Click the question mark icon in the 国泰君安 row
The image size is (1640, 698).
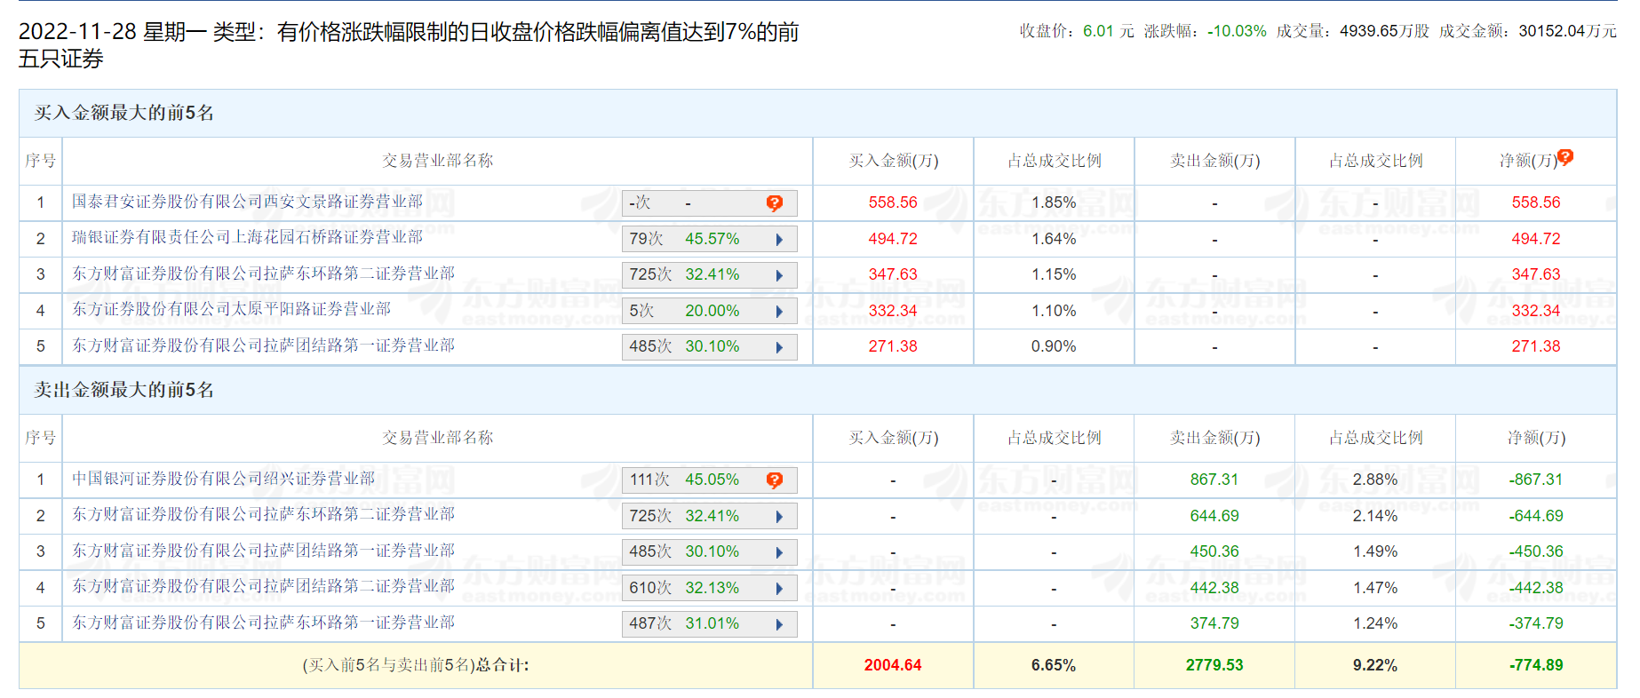[774, 203]
